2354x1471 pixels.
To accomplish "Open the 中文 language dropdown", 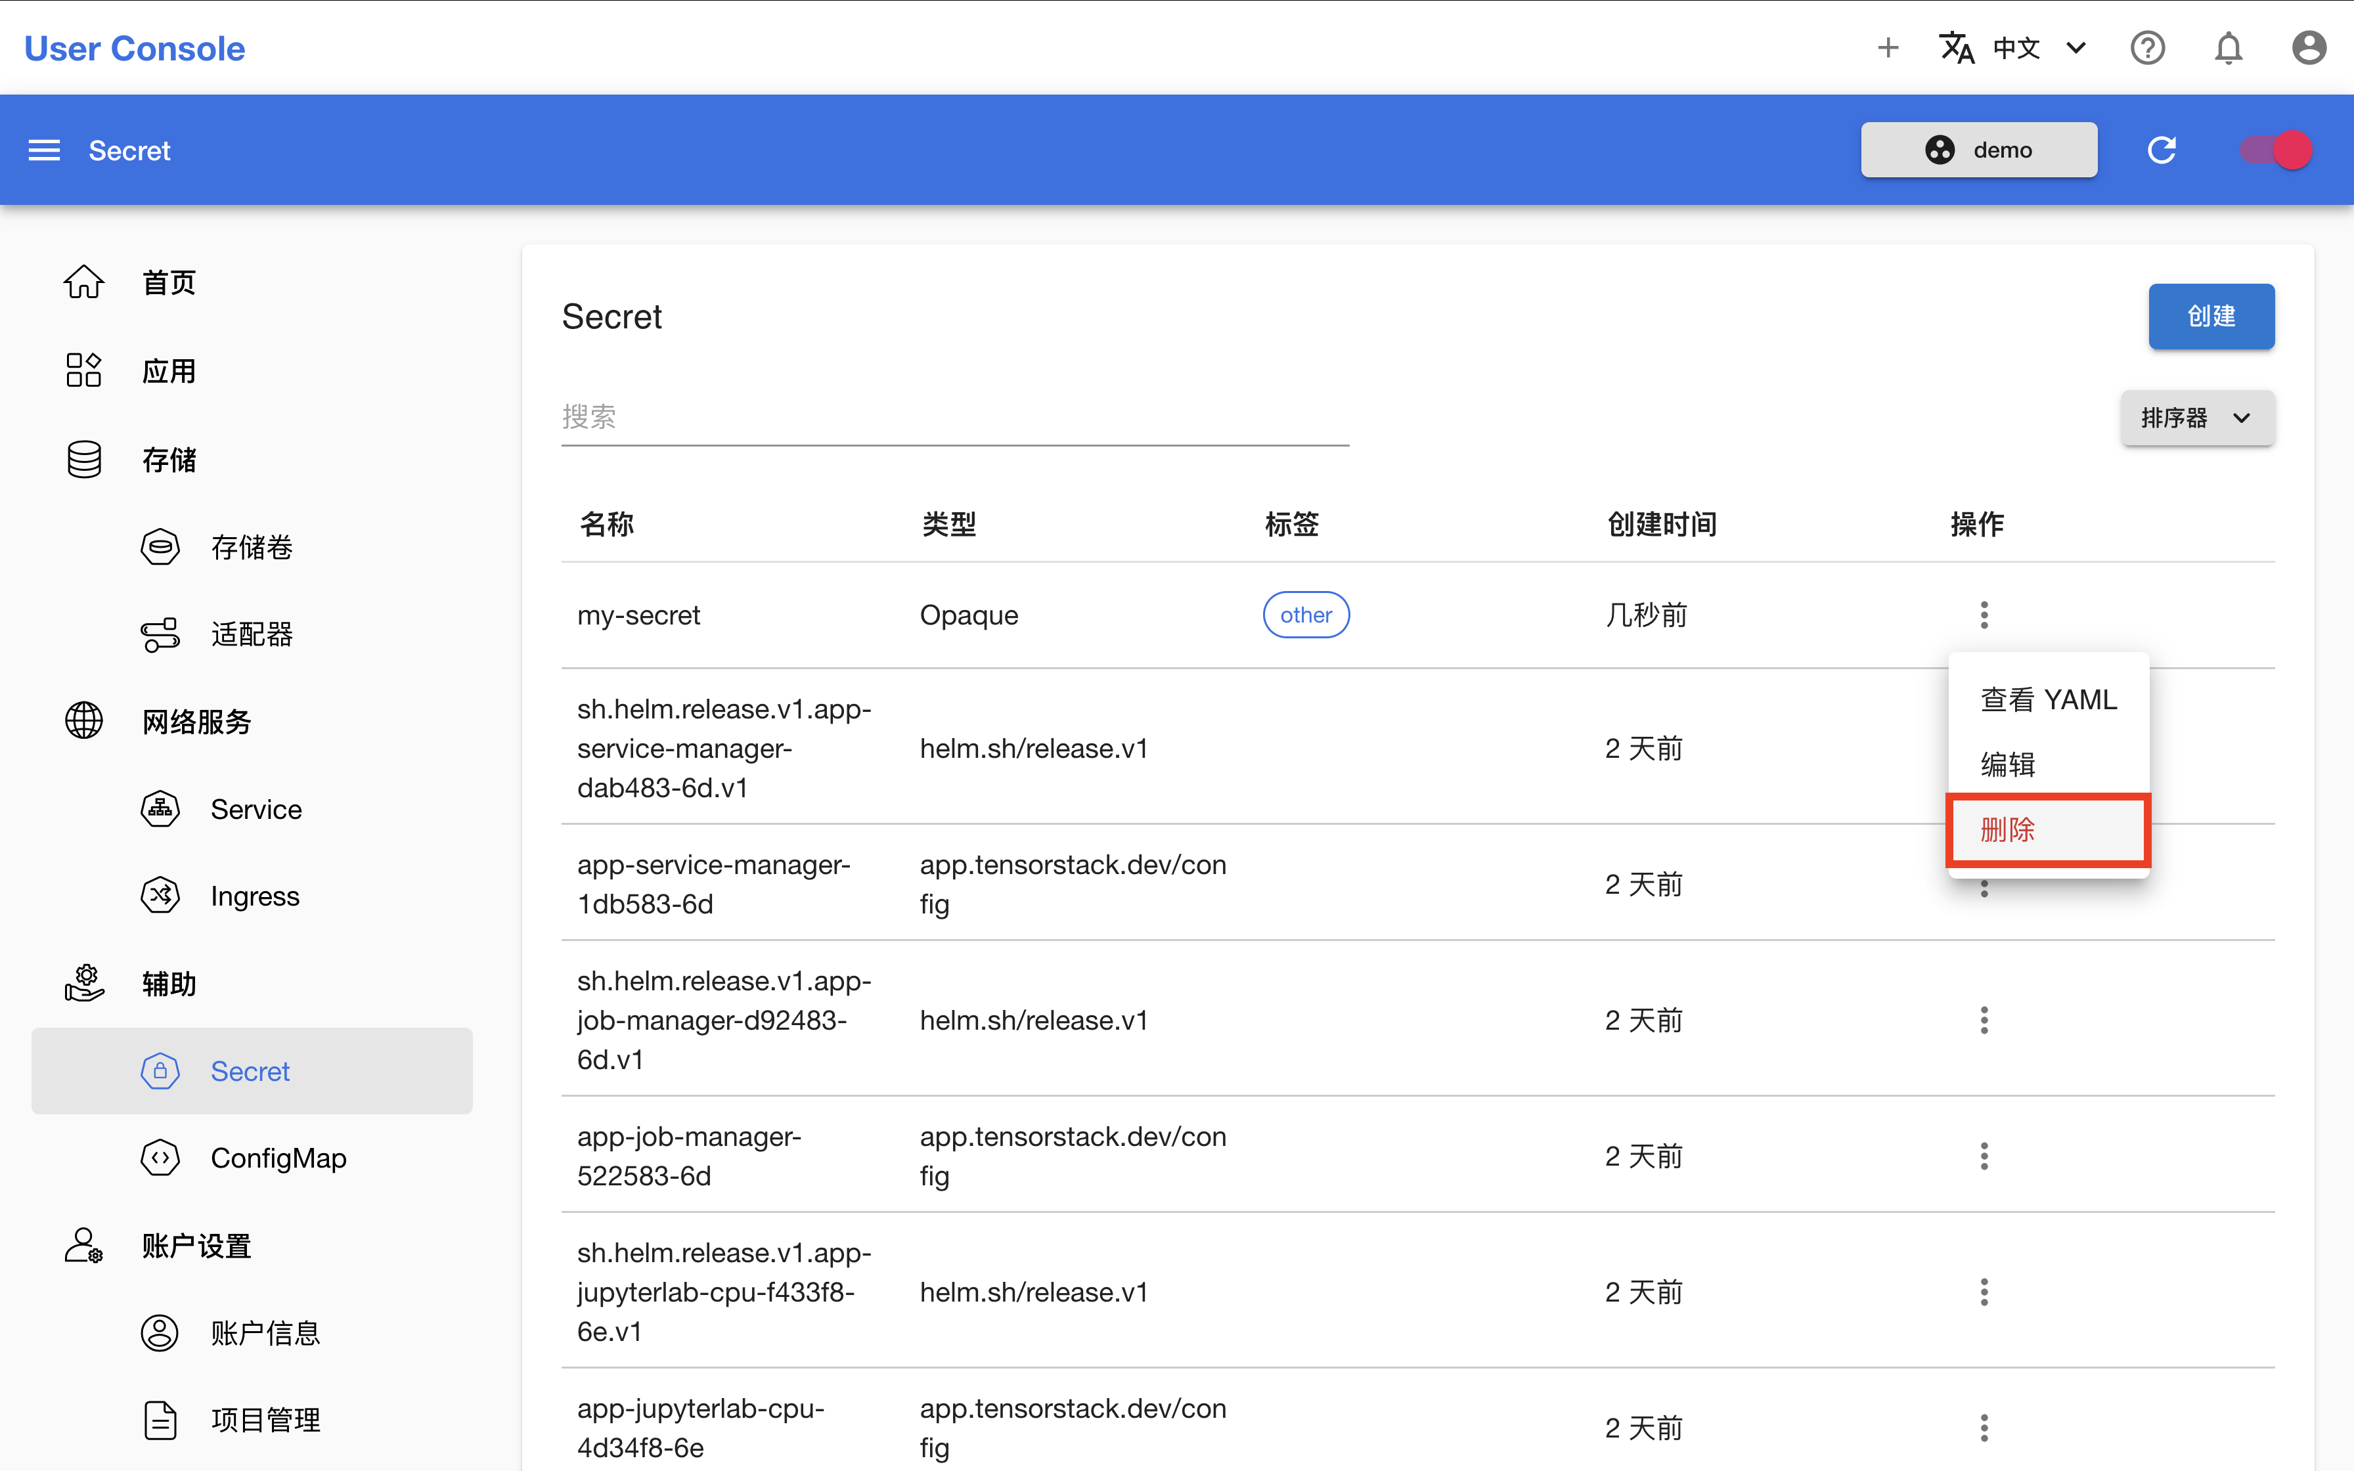I will pos(2014,48).
